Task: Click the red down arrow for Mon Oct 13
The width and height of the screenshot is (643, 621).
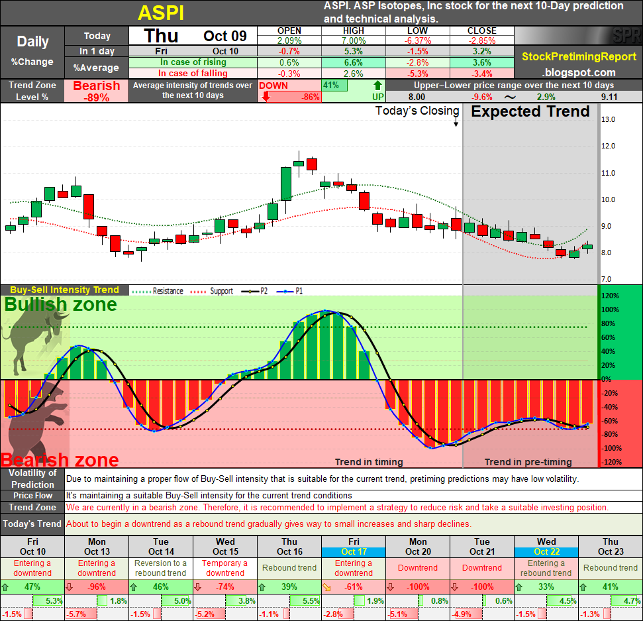Action: [x=70, y=587]
